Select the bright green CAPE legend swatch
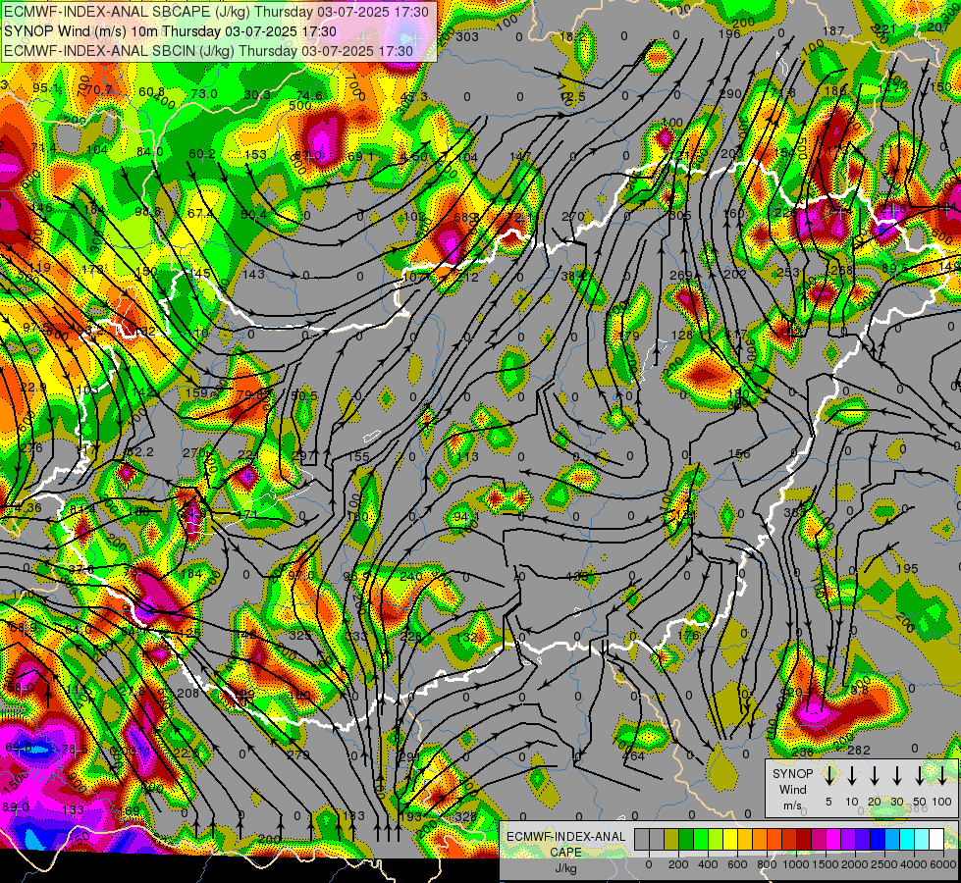 tap(701, 840)
